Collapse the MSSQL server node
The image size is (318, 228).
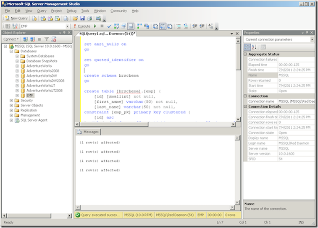pyautogui.click(x=5, y=47)
